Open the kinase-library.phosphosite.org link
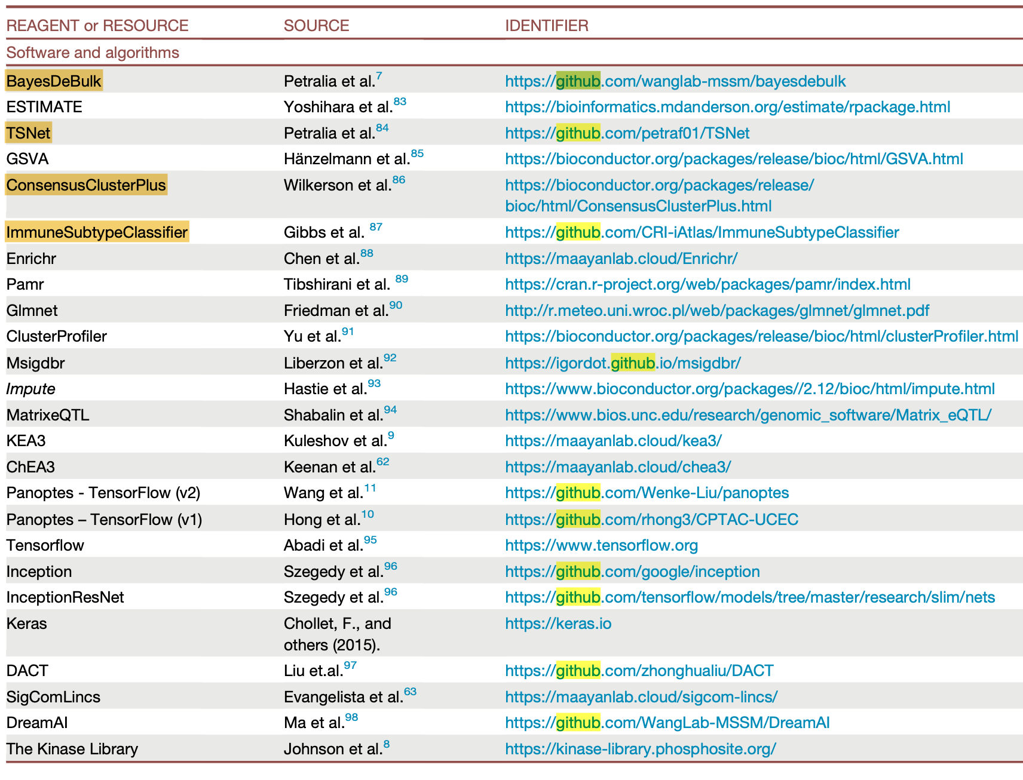The image size is (1023, 780). coord(641,749)
